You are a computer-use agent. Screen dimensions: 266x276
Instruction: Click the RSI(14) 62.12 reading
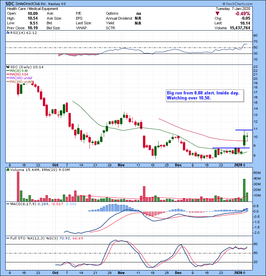(x=24, y=33)
